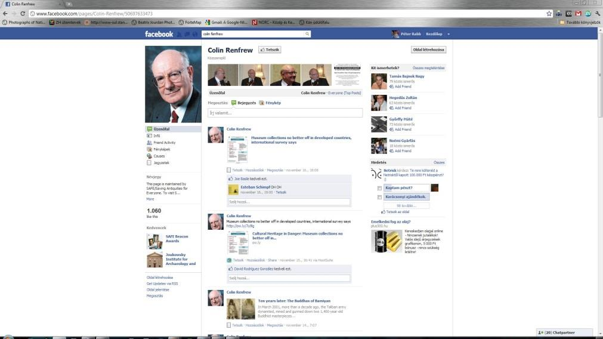Image resolution: width=603 pixels, height=339 pixels.
Task: Click the browser reload button
Action: pos(23,14)
